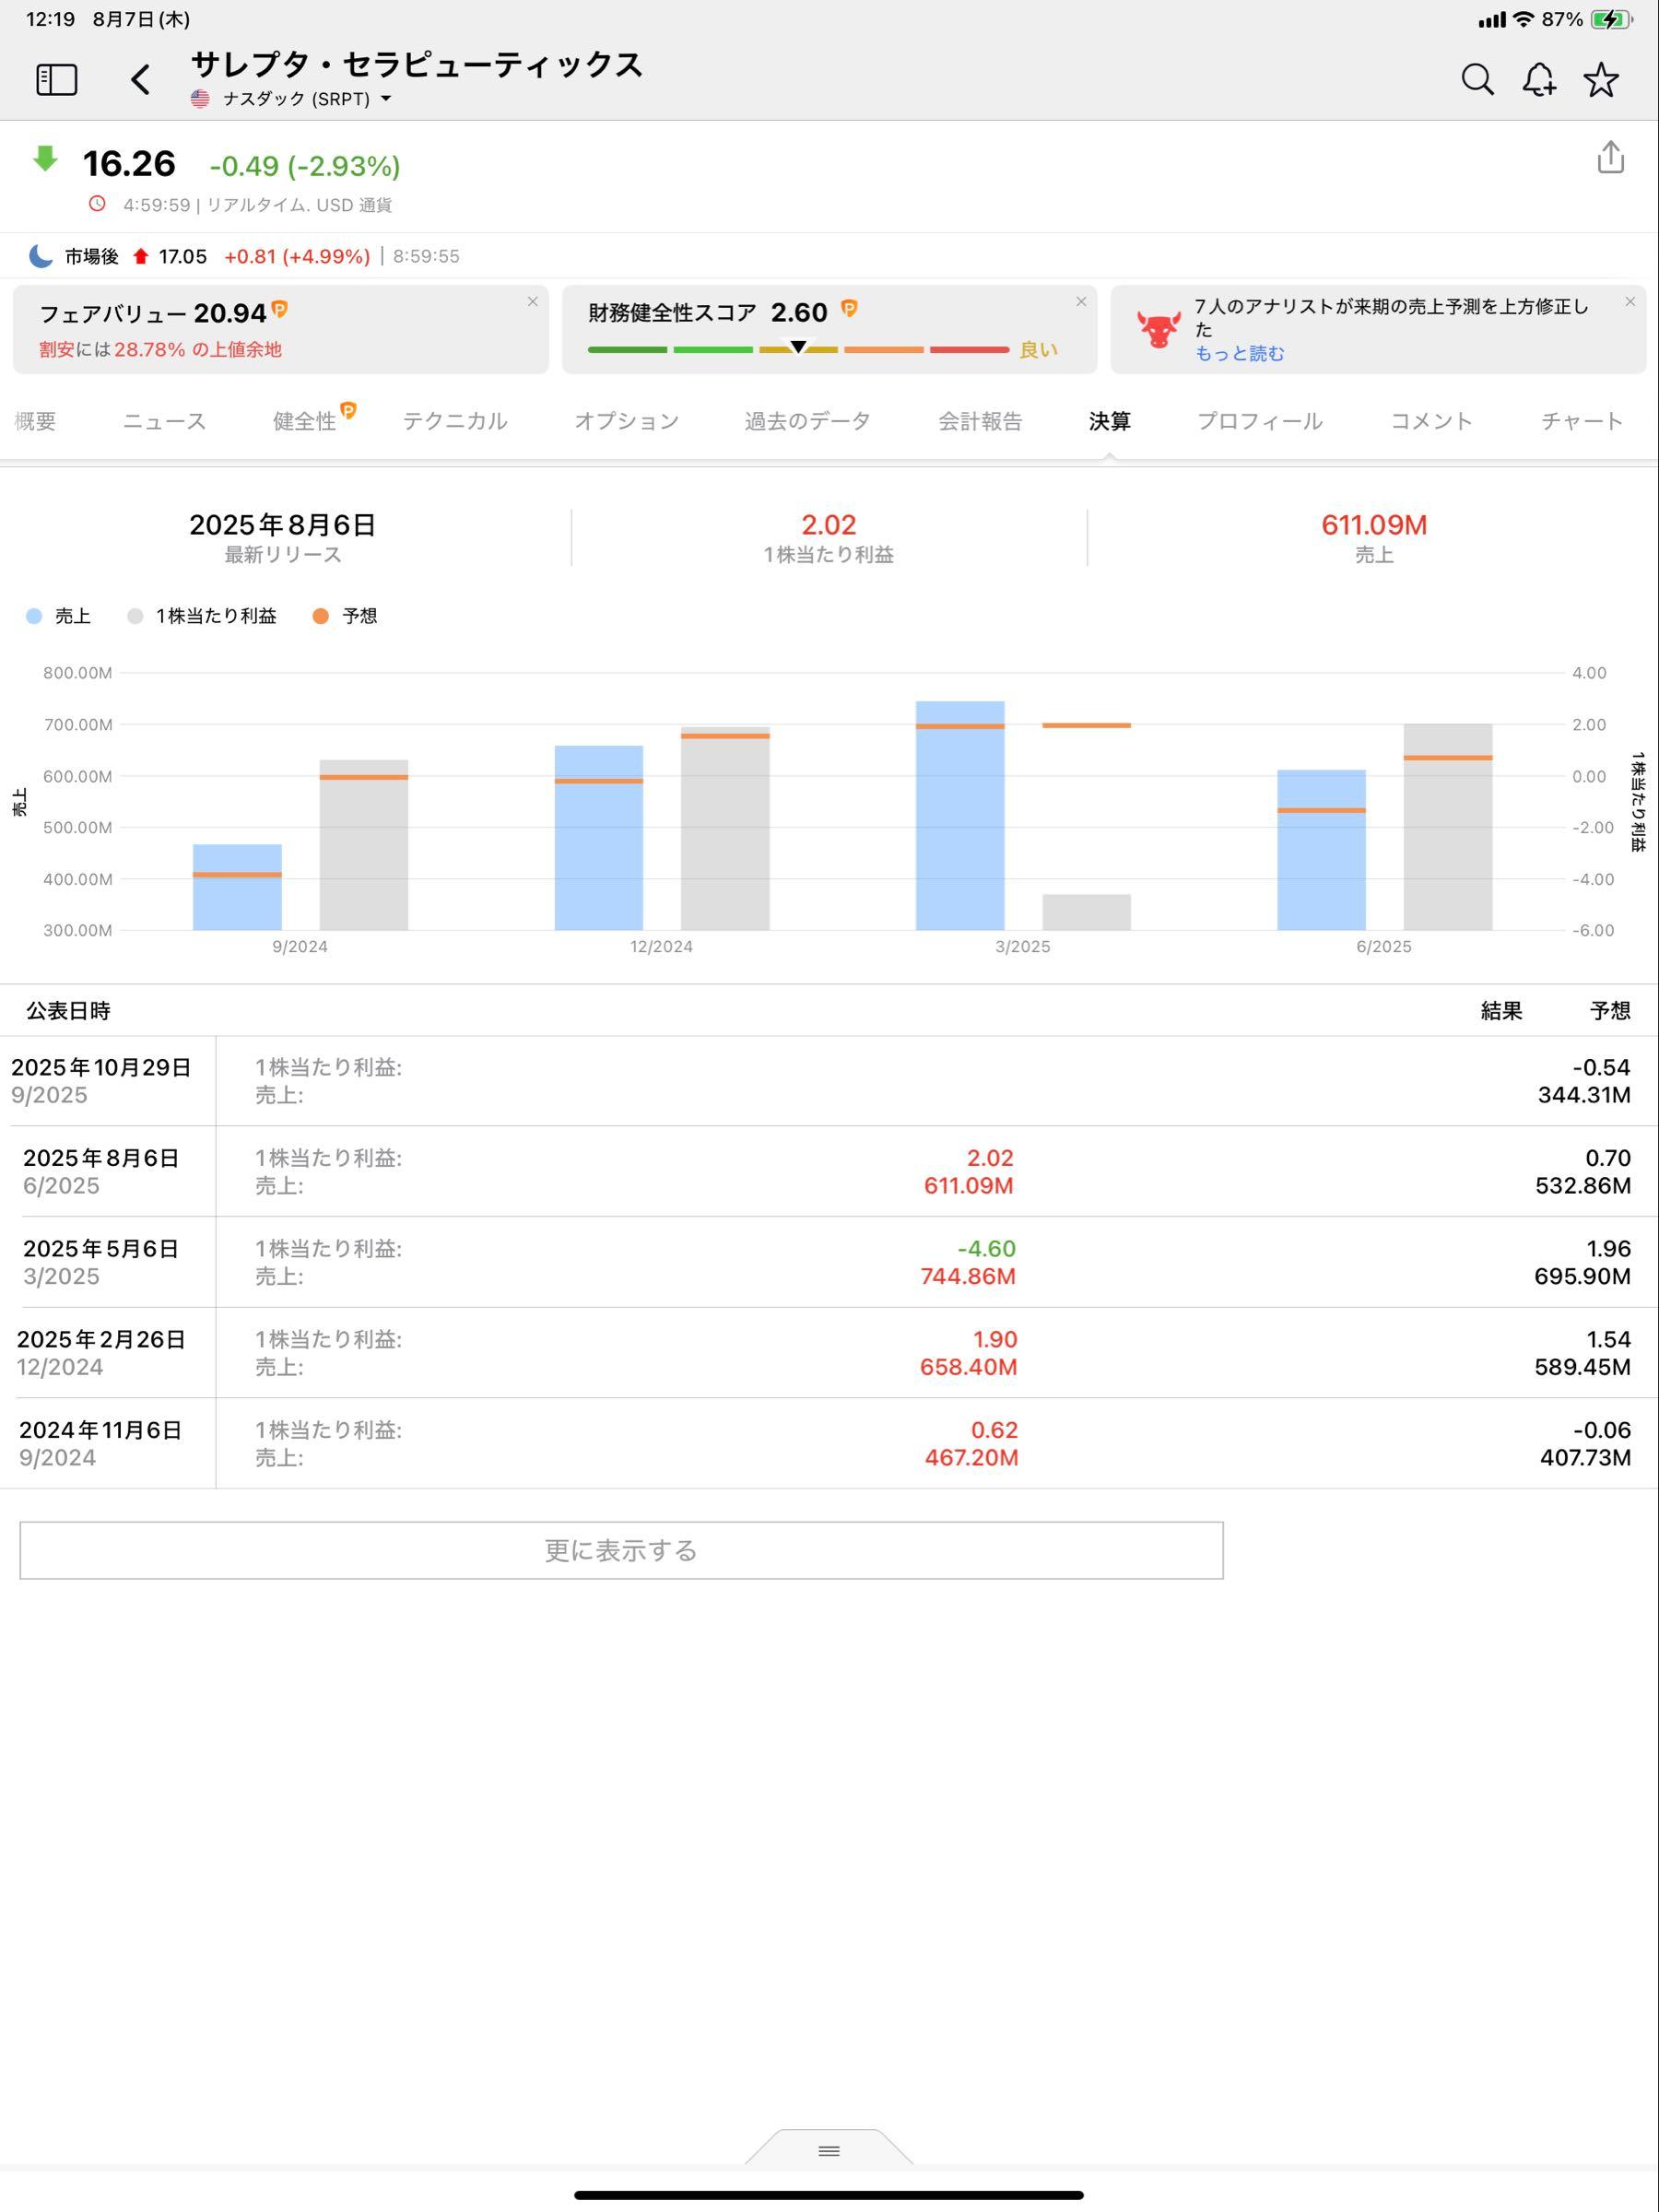Open the ナスダック (SRPT) exchange dropdown
Image resolution: width=1659 pixels, height=2212 pixels.
coord(297,99)
